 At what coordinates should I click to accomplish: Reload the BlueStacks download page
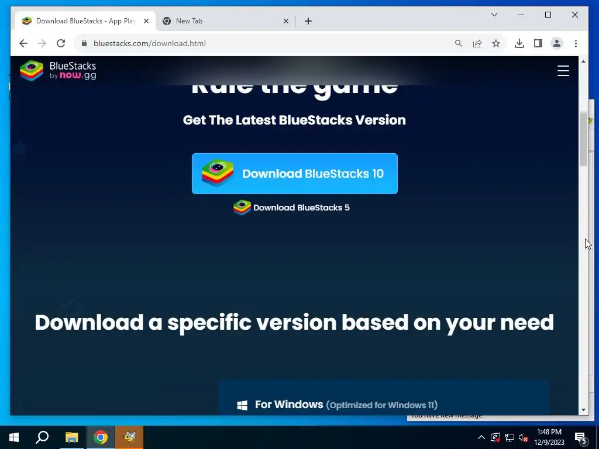pos(61,43)
